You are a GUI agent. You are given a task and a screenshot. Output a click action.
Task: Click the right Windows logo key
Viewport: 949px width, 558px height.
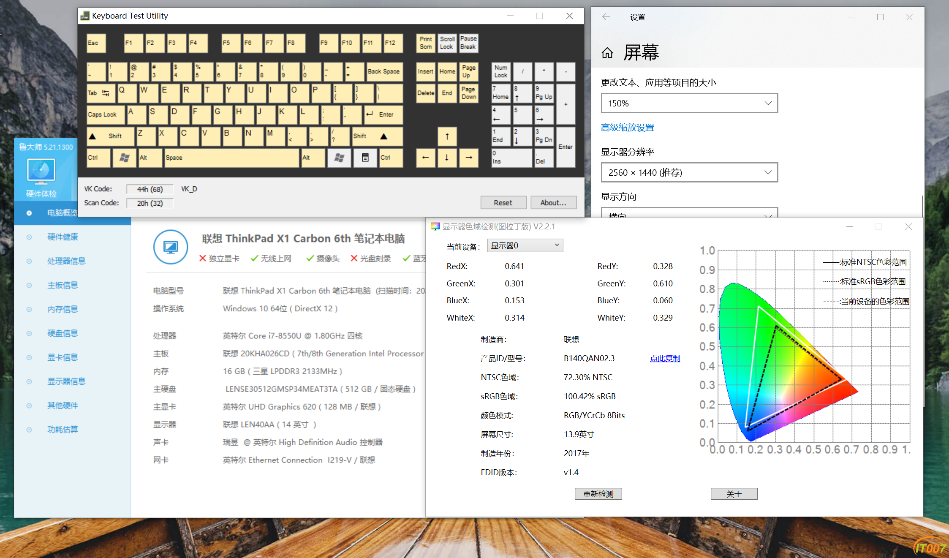coord(339,158)
